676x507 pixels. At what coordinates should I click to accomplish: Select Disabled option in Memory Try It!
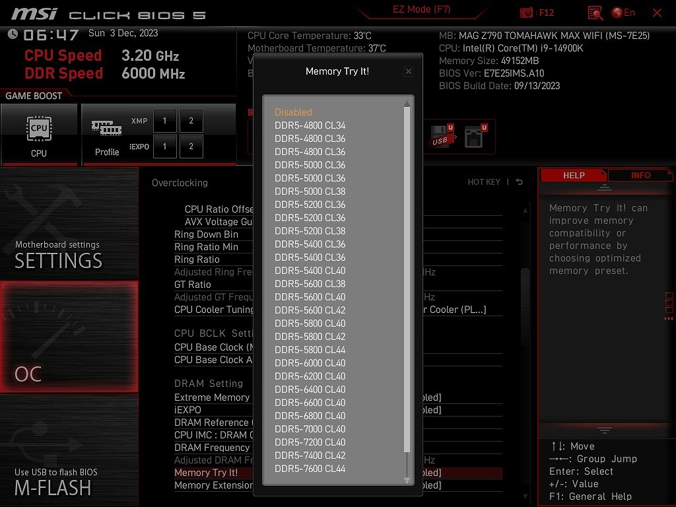[293, 112]
